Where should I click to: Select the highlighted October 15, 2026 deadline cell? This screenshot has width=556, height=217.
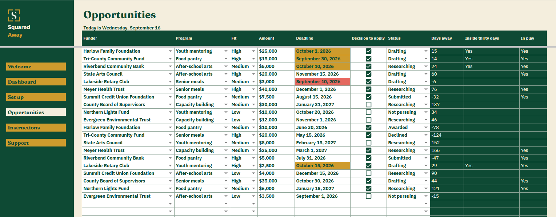point(323,166)
